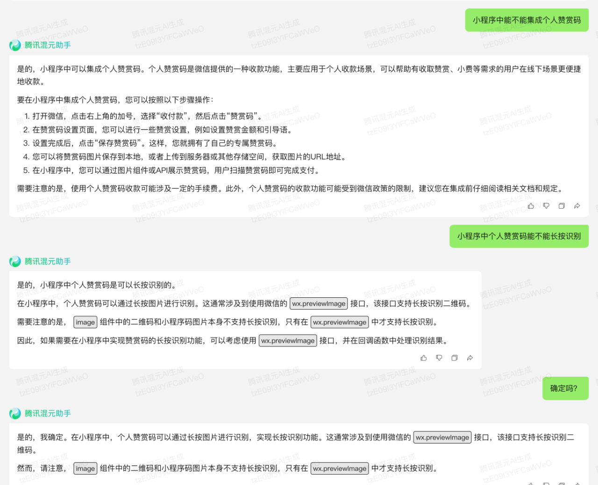Image resolution: width=598 pixels, height=485 pixels.
Task: Open 腾讯混元助手 name above third reply
Action: tap(48, 414)
